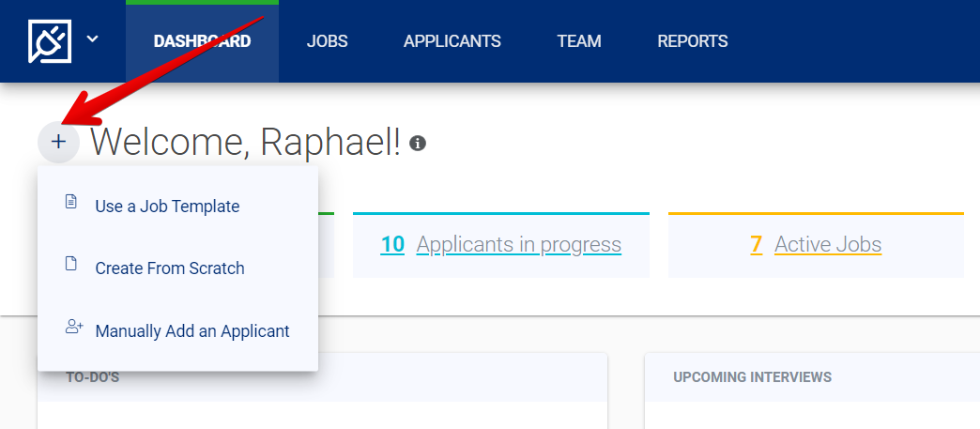This screenshot has width=980, height=429.
Task: Click the Upcoming Interviews panel header
Action: (x=752, y=377)
